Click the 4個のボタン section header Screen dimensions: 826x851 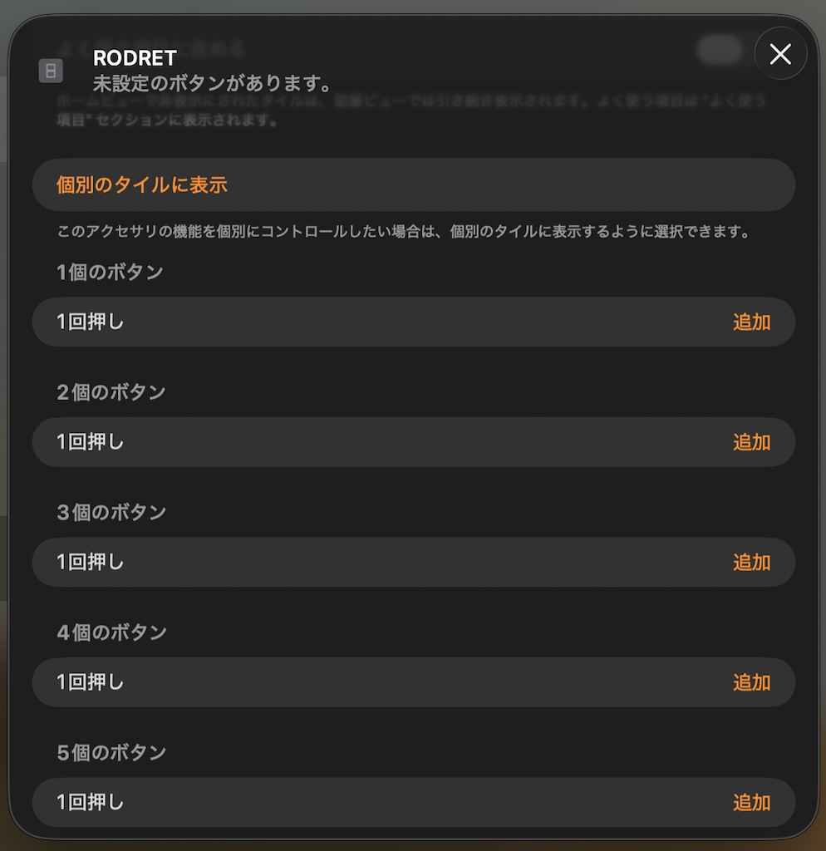pos(111,632)
